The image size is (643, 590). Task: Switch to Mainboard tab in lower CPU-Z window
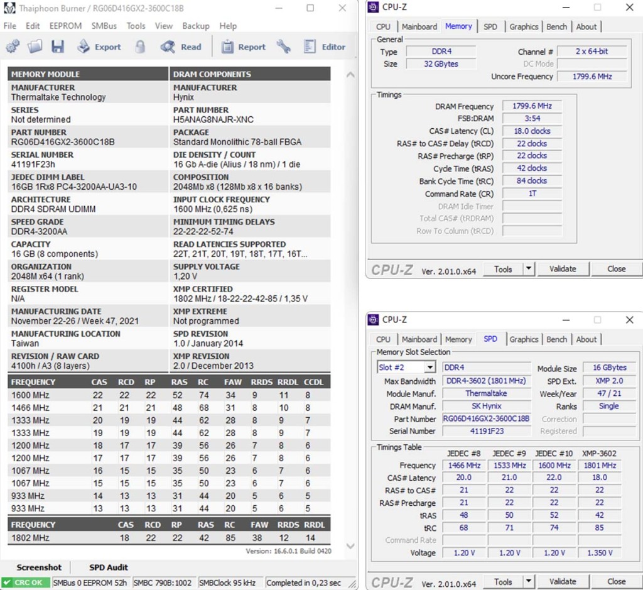(419, 339)
